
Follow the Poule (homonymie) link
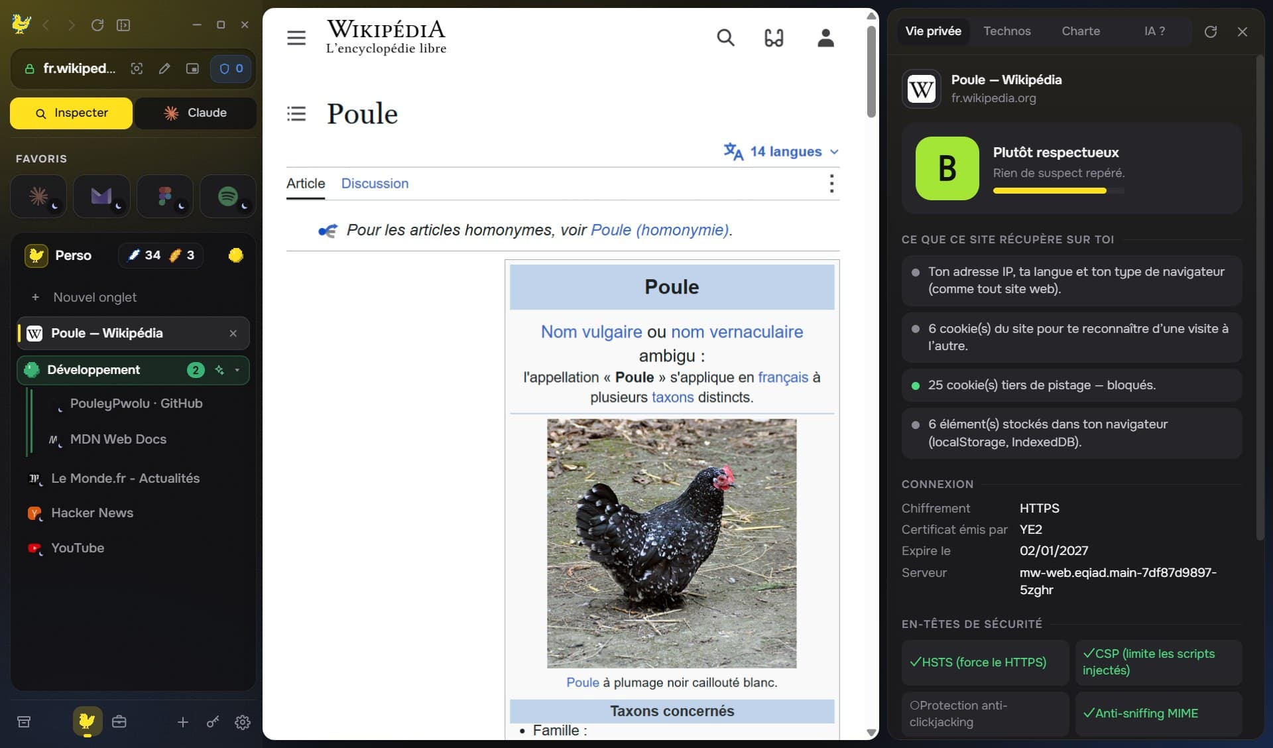659,230
